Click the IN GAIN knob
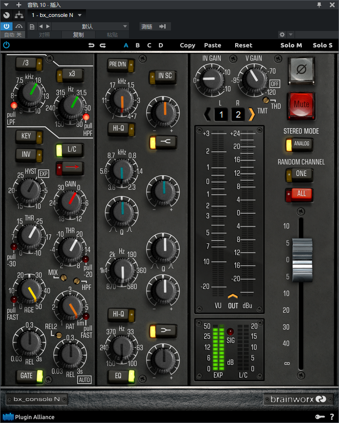 tap(211, 79)
